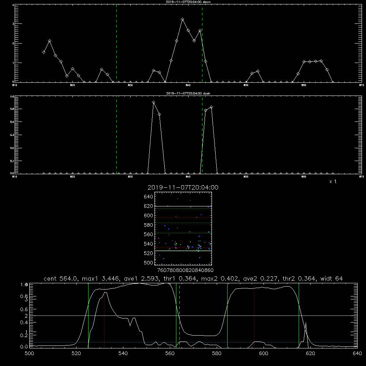Click the 540 label on the scatter plot y-axis
Screen dimensions: 366x366
(x=149, y=244)
